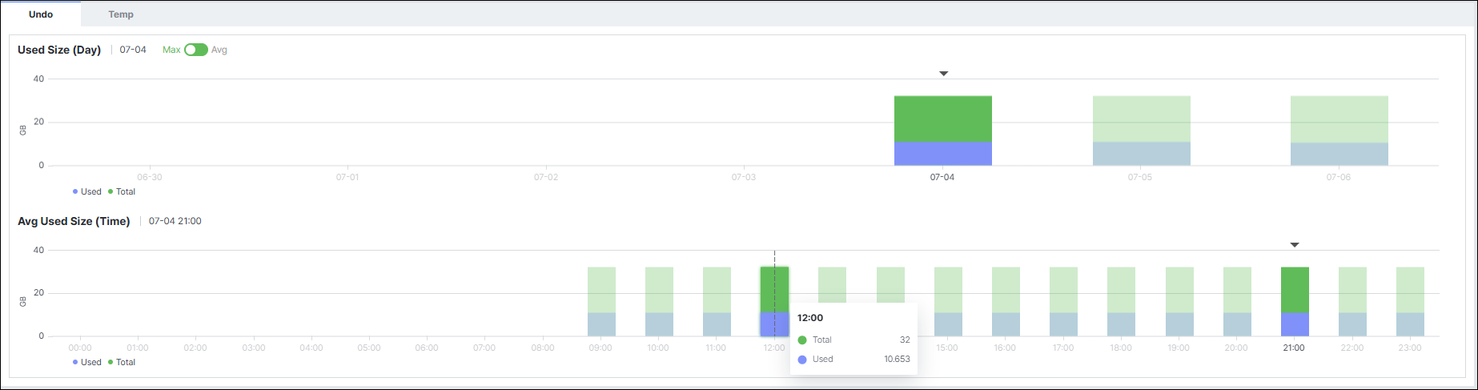The height and width of the screenshot is (390, 1478).
Task: Toggle the Used legend in the Day chart
Action: coord(87,191)
